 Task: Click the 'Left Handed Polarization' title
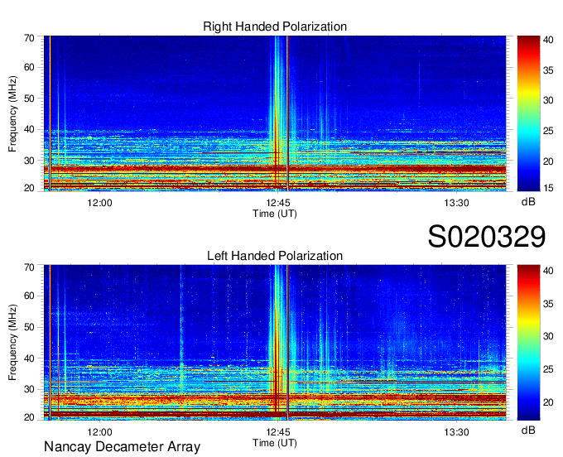pos(275,256)
